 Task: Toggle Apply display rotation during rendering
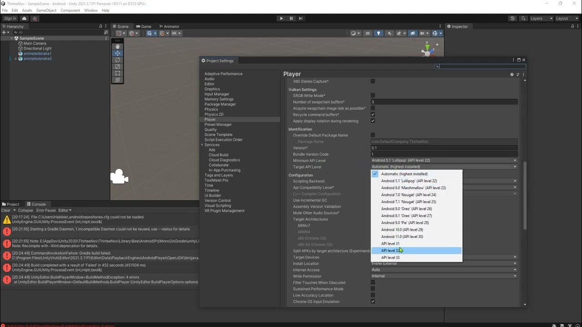[373, 121]
